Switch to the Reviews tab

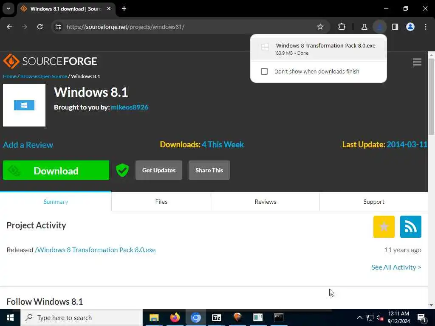coord(265,202)
